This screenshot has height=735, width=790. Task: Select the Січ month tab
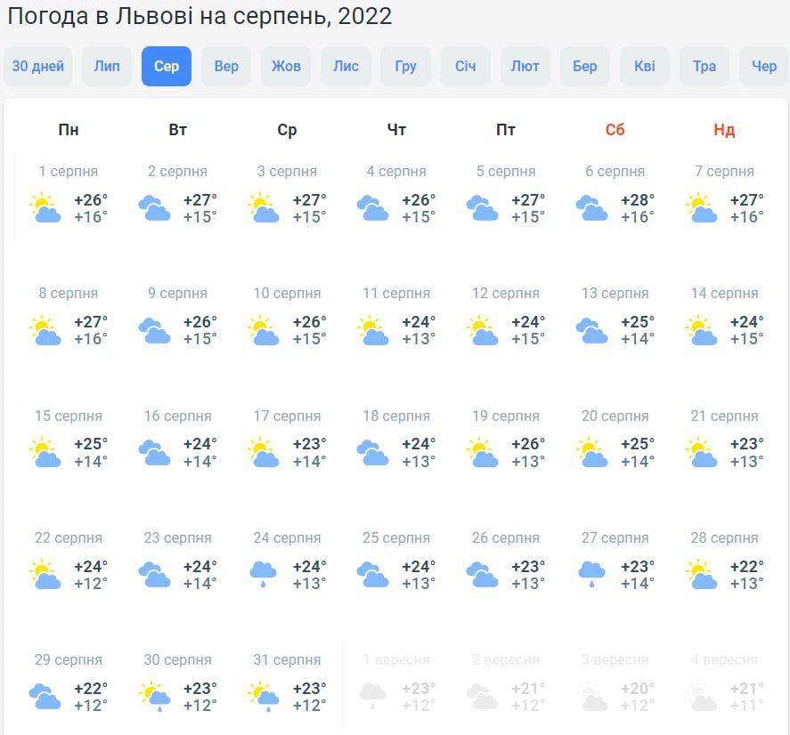(x=466, y=67)
